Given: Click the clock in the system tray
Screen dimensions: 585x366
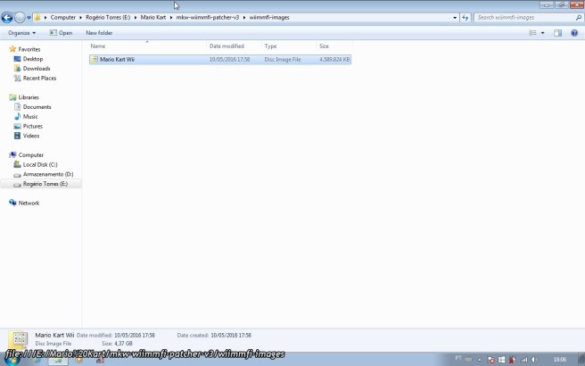Looking at the screenshot, I should (x=559, y=360).
